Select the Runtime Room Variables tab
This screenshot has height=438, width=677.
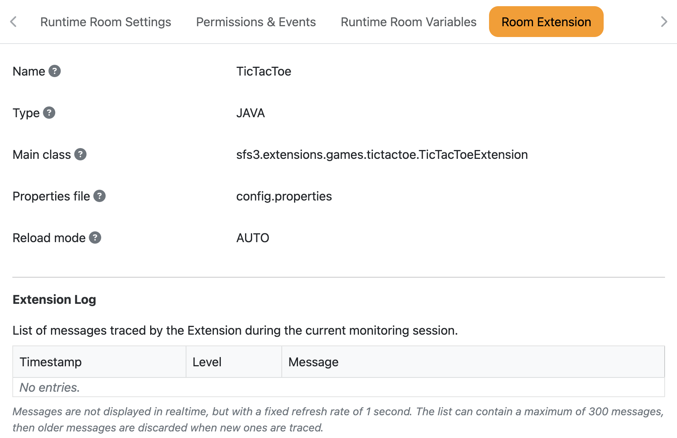(x=408, y=22)
